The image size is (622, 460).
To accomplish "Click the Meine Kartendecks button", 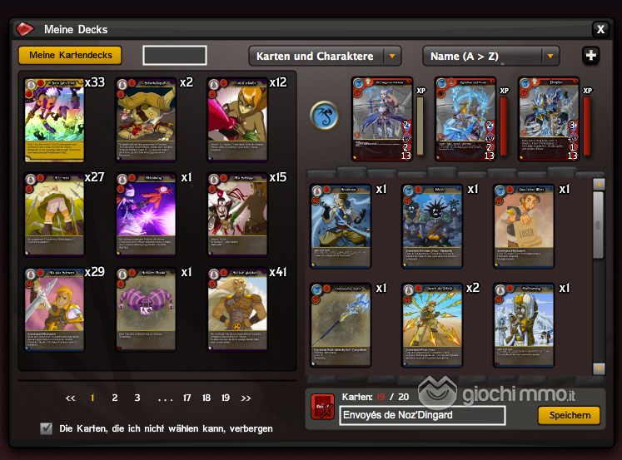I will point(70,55).
